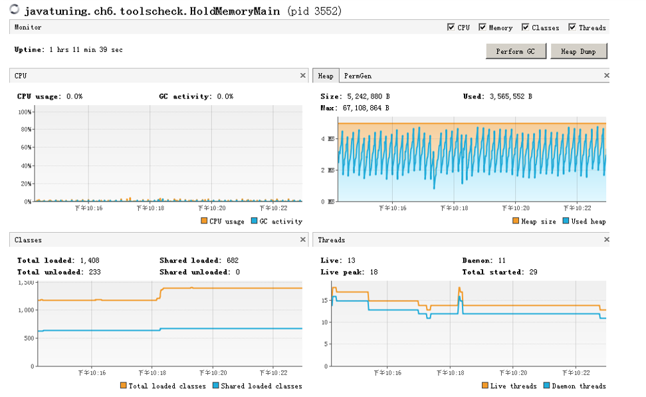Click the Perform GC button

point(516,51)
